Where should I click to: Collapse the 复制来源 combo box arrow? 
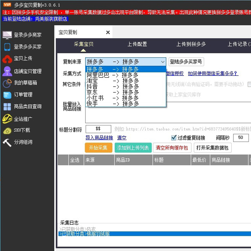(163, 62)
